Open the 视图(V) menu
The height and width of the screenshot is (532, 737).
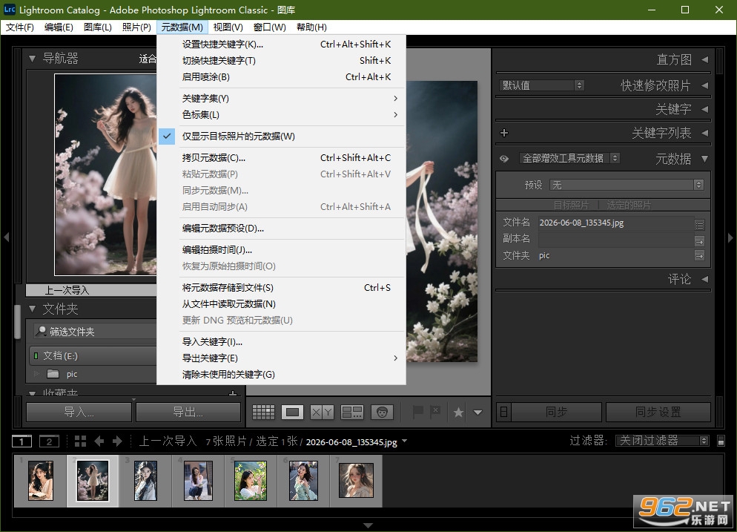[x=228, y=27]
